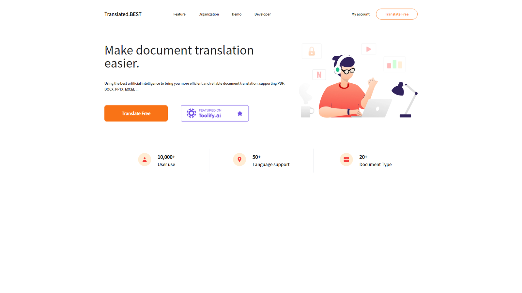Click the Translated.BEST logo
Image resolution: width=522 pixels, height=293 pixels.
click(x=123, y=14)
